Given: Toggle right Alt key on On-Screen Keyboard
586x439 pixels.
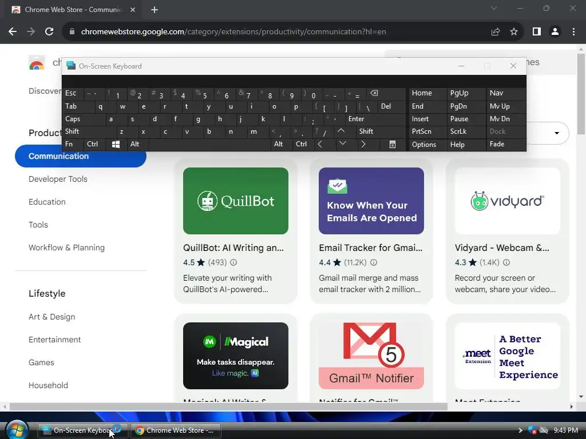Looking at the screenshot, I should pos(281,144).
